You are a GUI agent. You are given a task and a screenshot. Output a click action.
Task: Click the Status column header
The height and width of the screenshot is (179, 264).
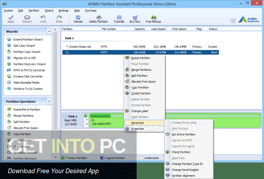click(x=211, y=29)
